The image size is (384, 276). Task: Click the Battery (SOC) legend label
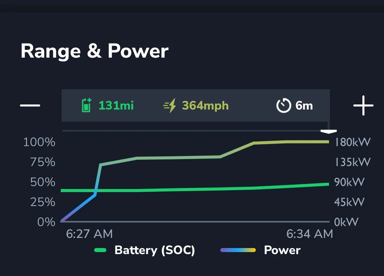coord(155,250)
